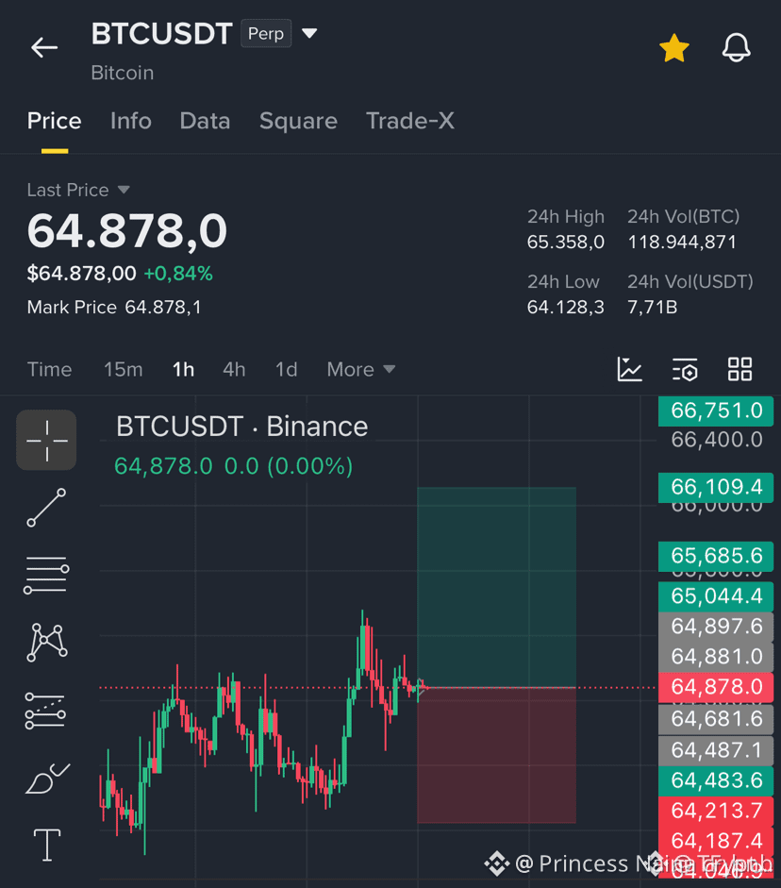Select the 15m chart interval
781x888 pixels.
(123, 370)
